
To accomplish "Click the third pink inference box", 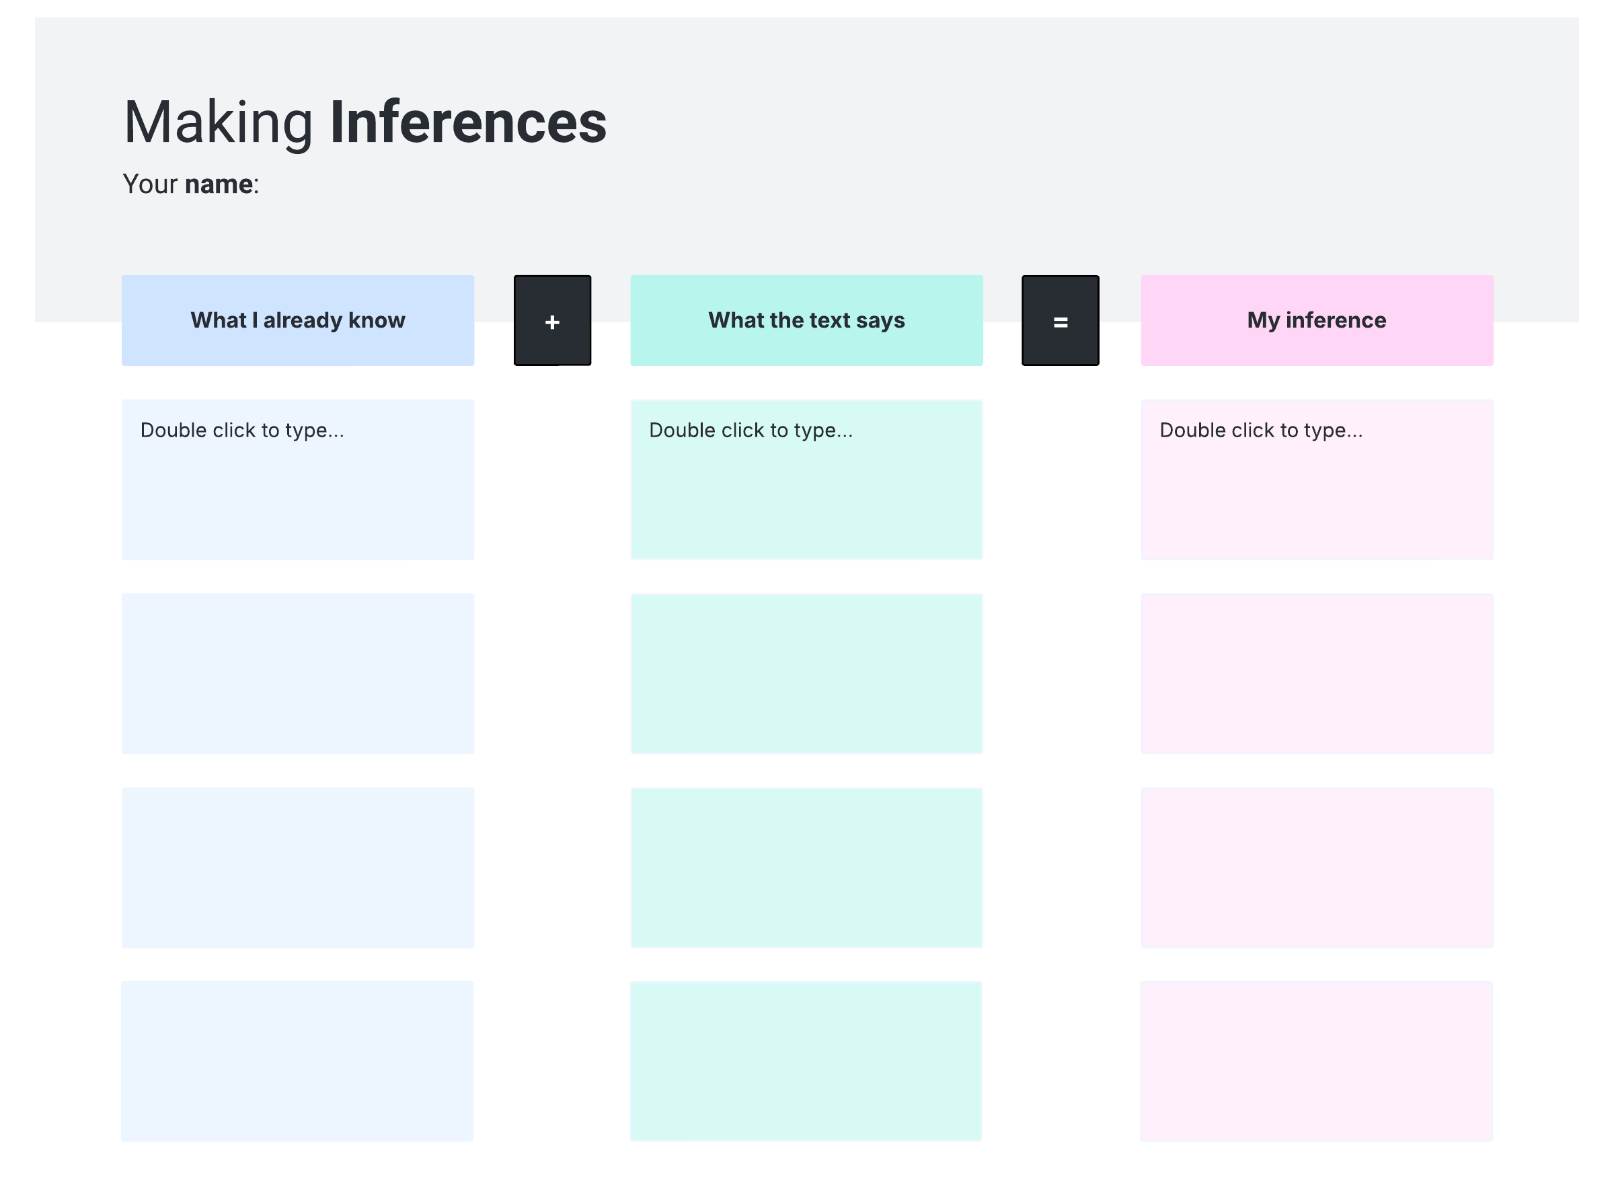I will [1316, 867].
